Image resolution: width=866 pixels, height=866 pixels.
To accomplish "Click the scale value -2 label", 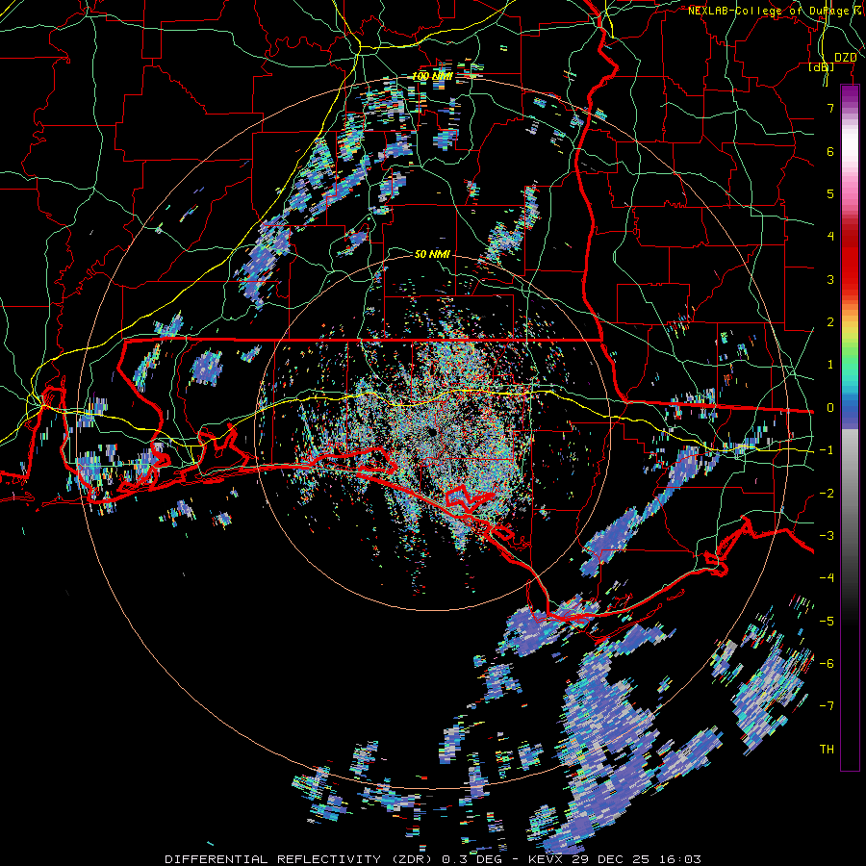I will (827, 493).
